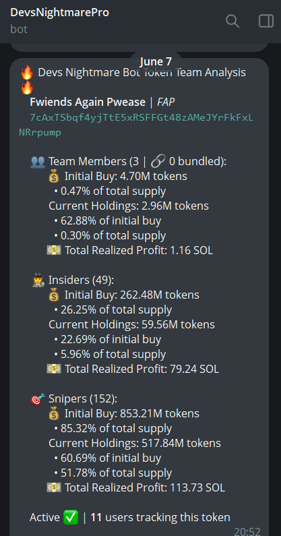Image resolution: width=281 pixels, height=536 pixels.
Task: Click the Fwiends Again Pwease token name
Action: point(88,102)
